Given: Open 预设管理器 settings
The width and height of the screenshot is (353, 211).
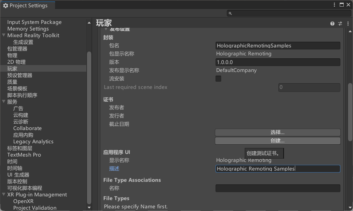Looking at the screenshot, I should (x=20, y=75).
